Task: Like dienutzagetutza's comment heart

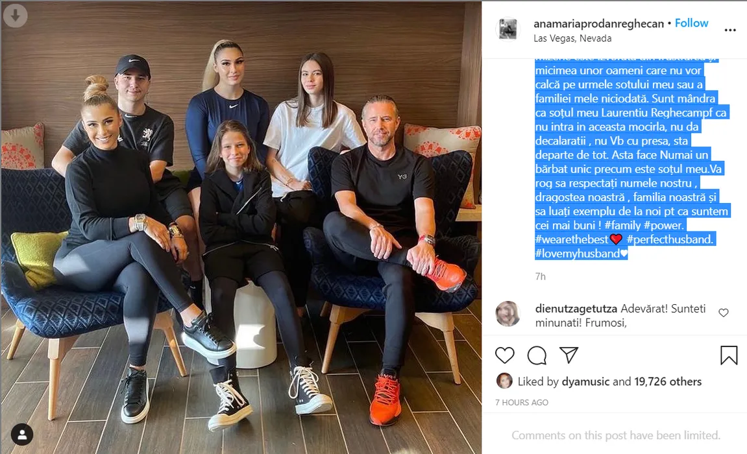Action: pyautogui.click(x=723, y=313)
